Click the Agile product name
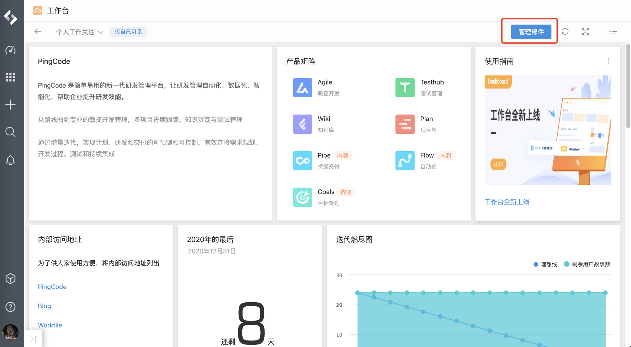Screen dimensions: 631x347 (x=325, y=82)
